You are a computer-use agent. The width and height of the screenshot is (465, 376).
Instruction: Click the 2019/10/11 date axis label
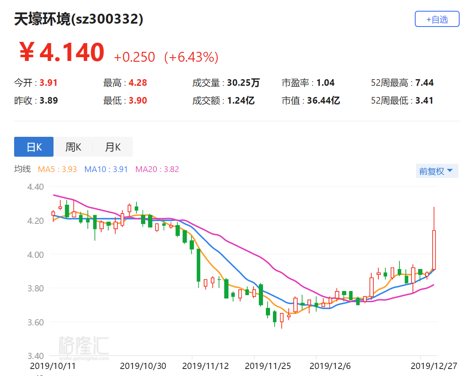[x=53, y=366]
